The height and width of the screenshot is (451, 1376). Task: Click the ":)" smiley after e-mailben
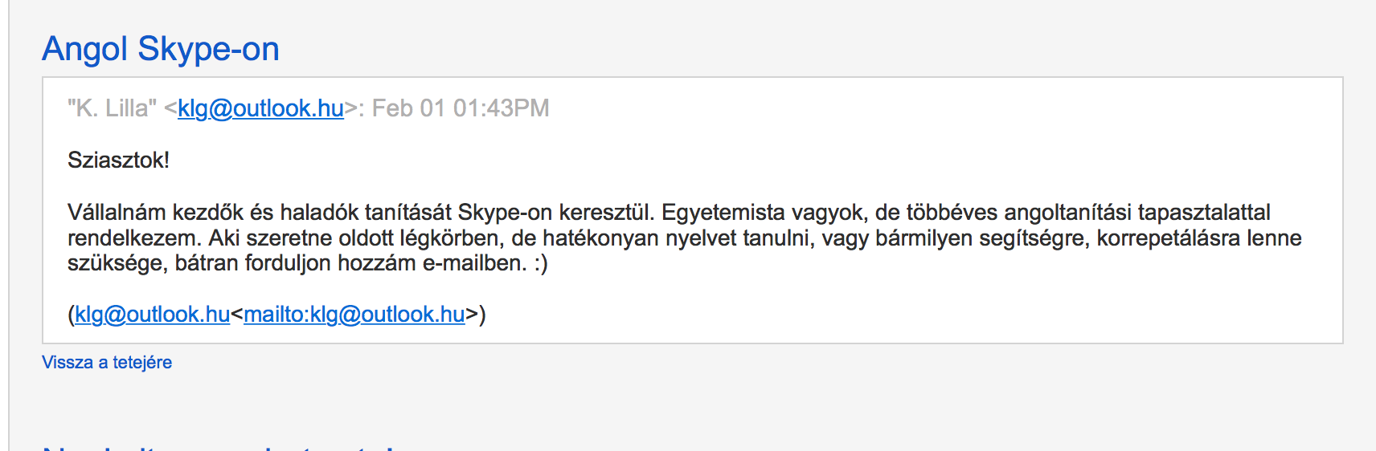(540, 263)
